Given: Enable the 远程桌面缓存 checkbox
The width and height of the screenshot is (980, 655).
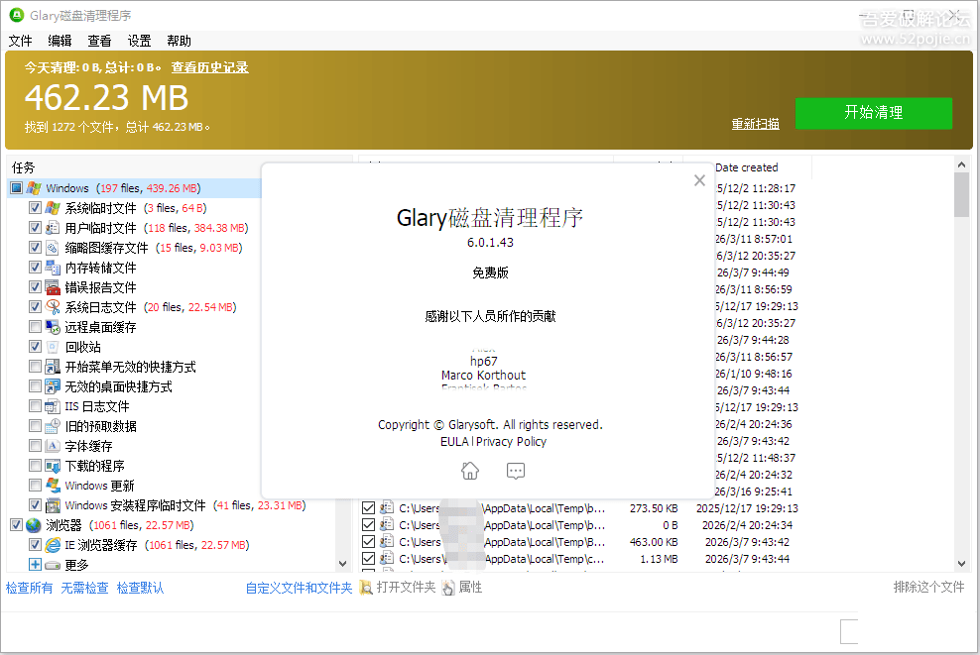Looking at the screenshot, I should click(36, 327).
